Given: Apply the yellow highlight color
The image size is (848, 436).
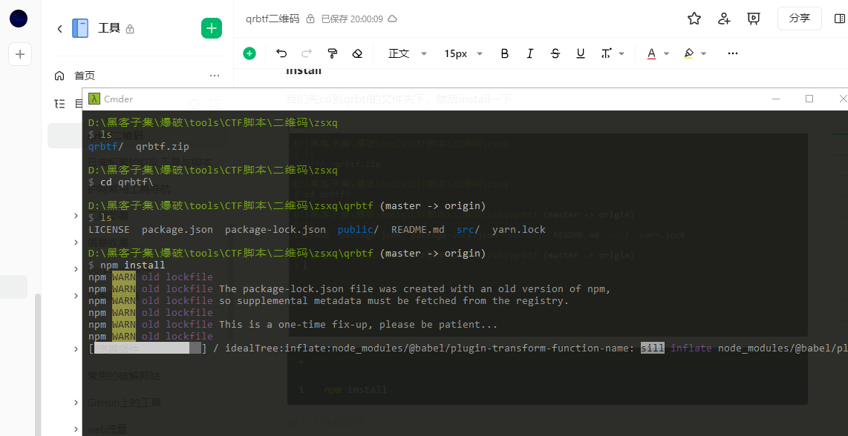Looking at the screenshot, I should tap(688, 53).
